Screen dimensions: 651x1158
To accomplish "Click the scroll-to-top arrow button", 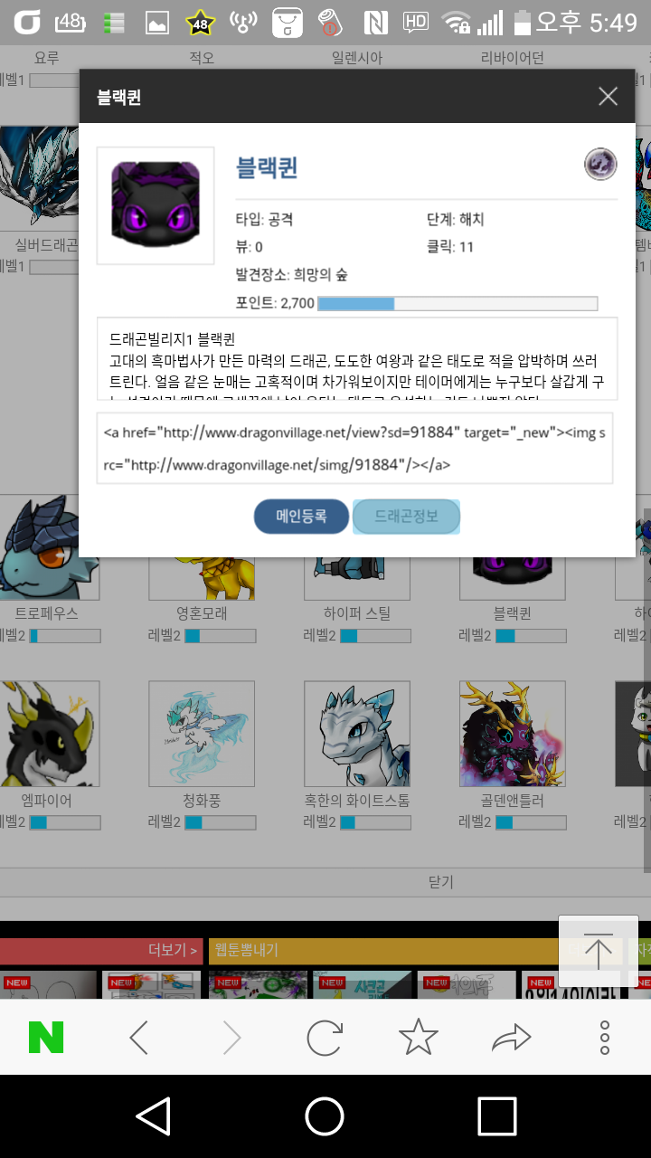I will click(599, 951).
